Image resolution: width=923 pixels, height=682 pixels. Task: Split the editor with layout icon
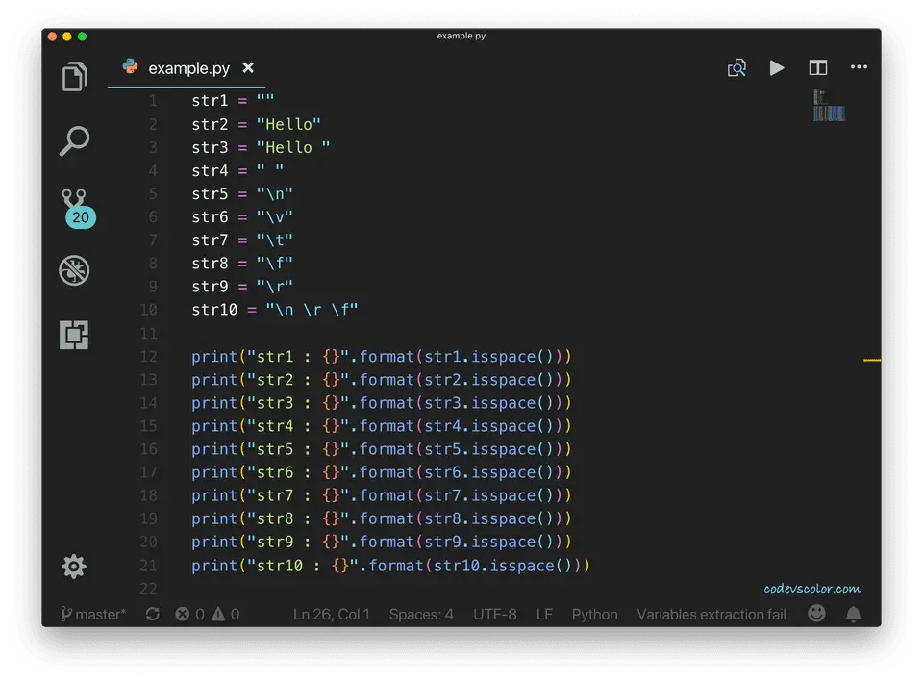point(817,67)
